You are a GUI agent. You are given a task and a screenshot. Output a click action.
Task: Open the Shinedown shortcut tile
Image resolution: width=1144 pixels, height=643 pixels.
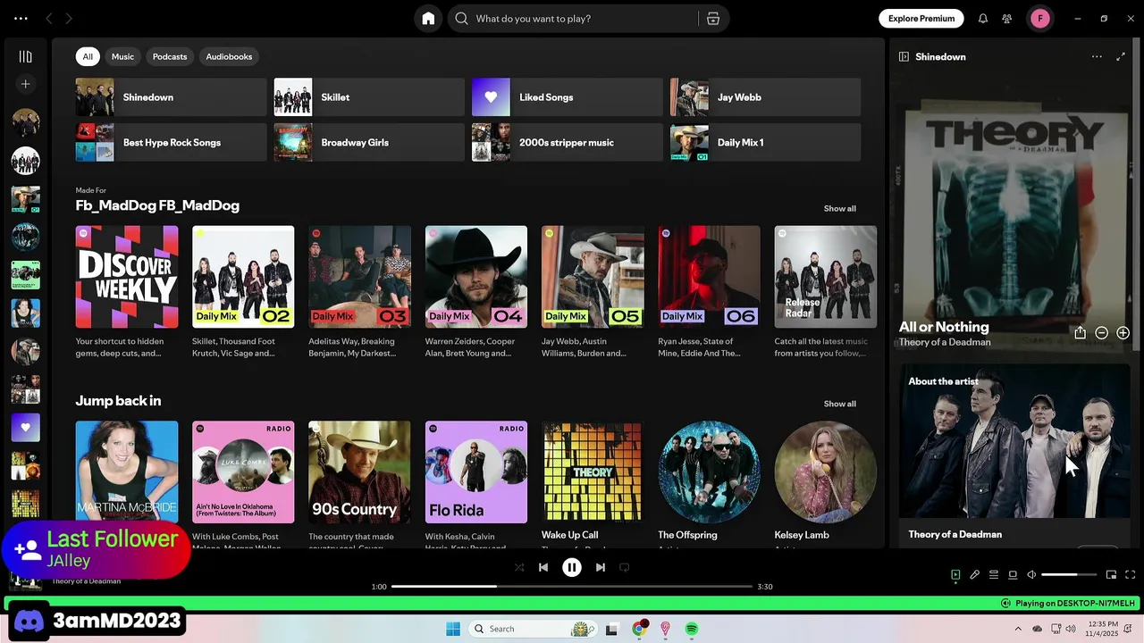click(171, 97)
